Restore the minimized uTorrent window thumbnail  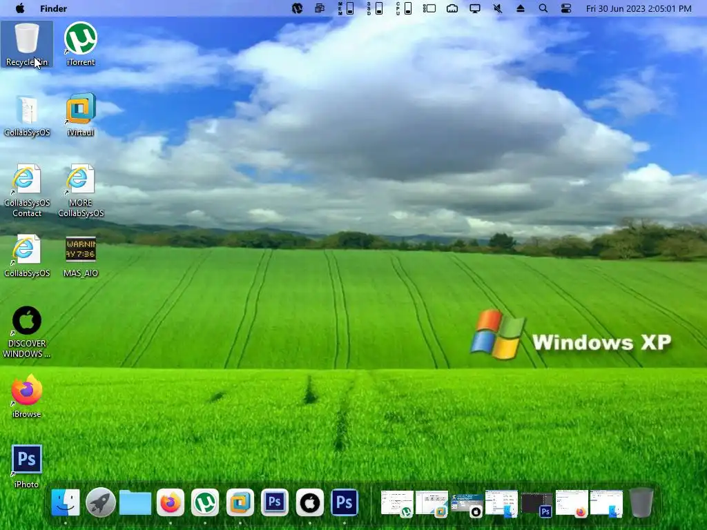click(x=397, y=503)
